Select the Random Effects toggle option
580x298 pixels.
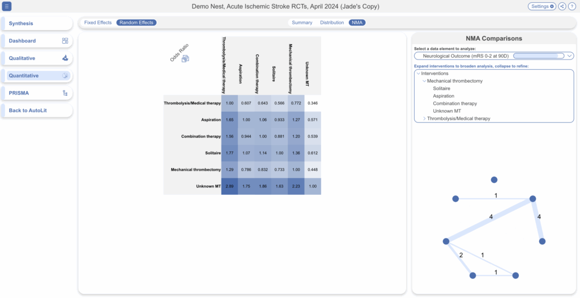136,23
